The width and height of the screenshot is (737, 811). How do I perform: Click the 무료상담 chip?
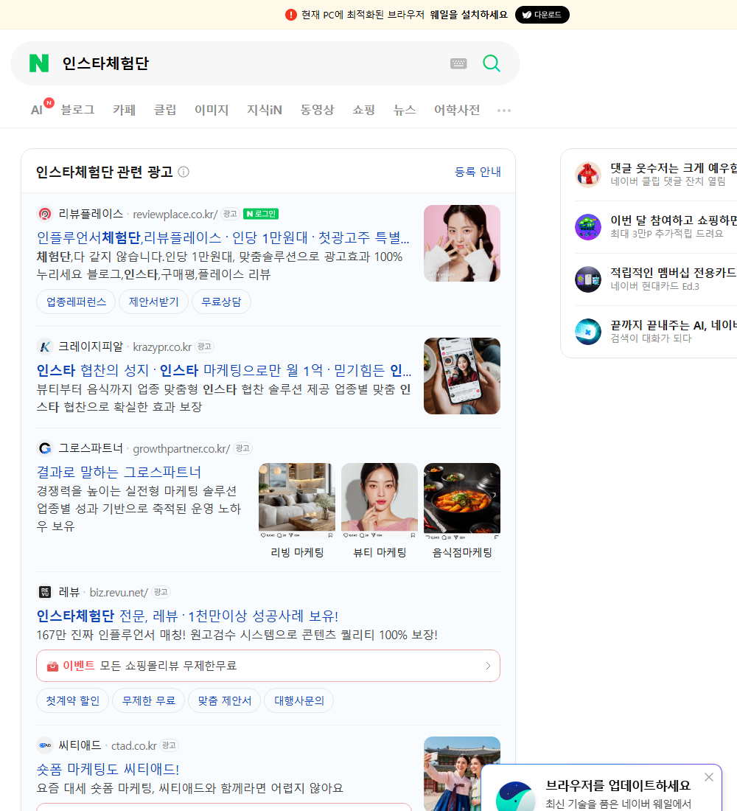tap(221, 302)
